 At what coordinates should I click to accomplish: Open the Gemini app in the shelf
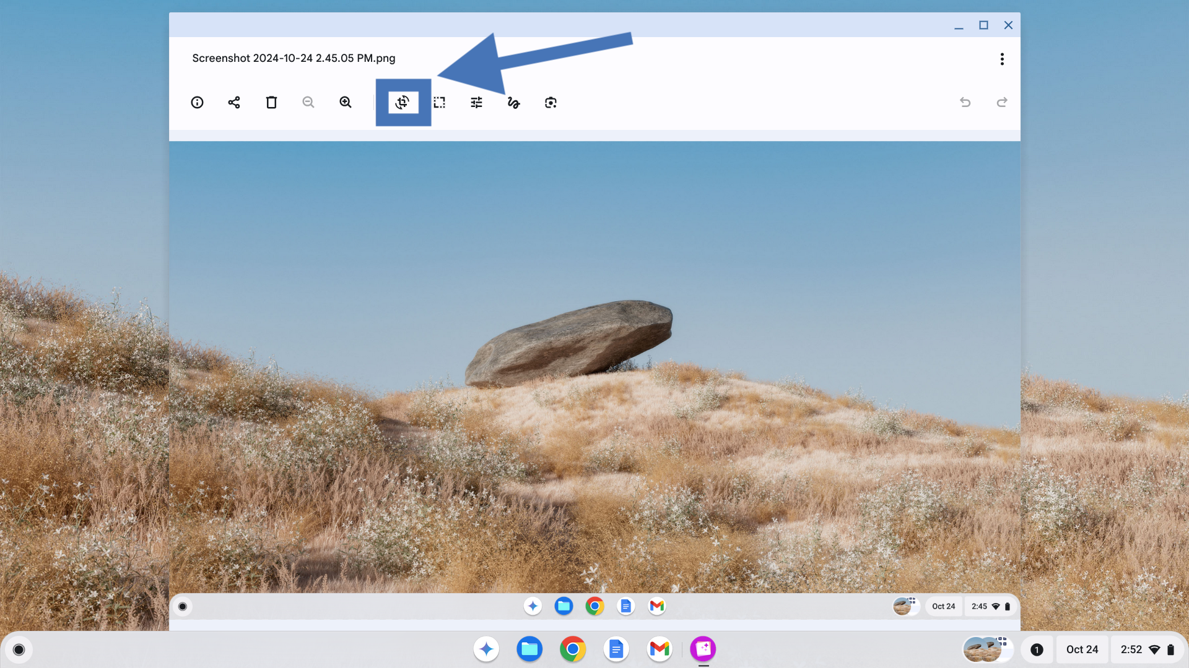486,649
